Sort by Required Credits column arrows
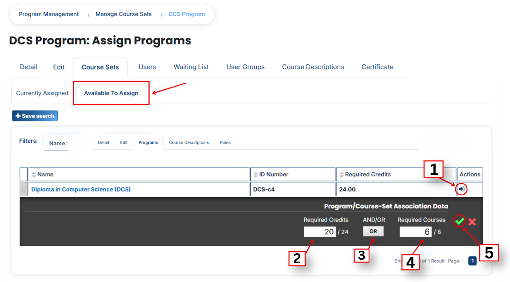Viewport: 510px width, 282px height. pyautogui.click(x=342, y=175)
